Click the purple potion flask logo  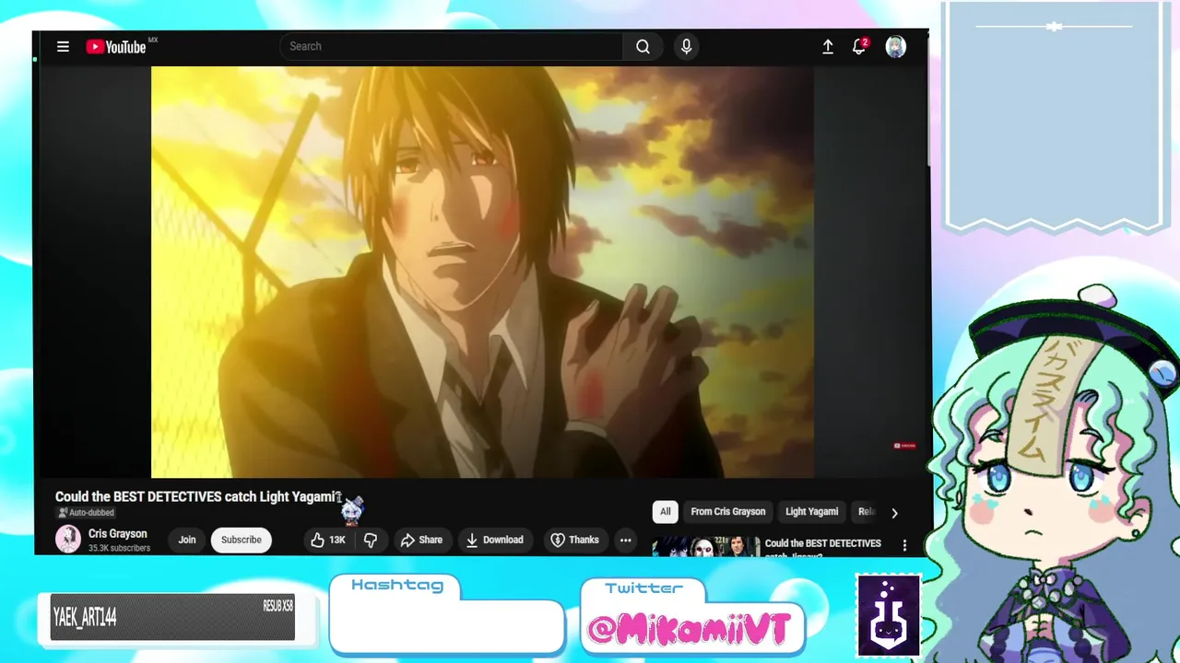[x=889, y=615]
